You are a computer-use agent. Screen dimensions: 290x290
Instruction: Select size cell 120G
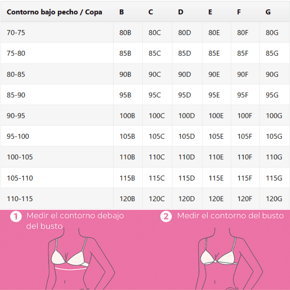click(x=274, y=199)
